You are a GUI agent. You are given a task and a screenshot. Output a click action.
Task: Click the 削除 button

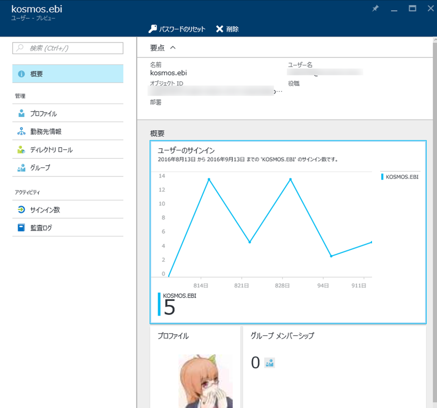coord(227,29)
